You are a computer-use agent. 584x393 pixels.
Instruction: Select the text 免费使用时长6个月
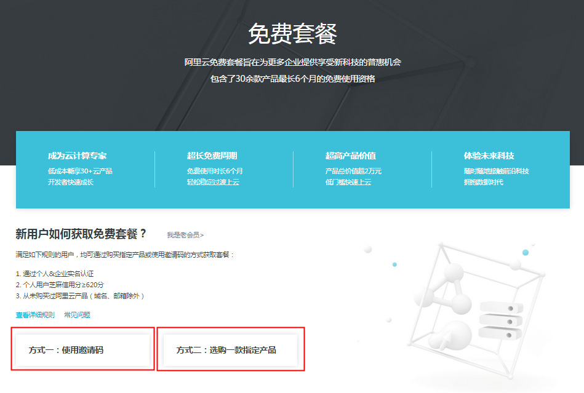tap(215, 171)
